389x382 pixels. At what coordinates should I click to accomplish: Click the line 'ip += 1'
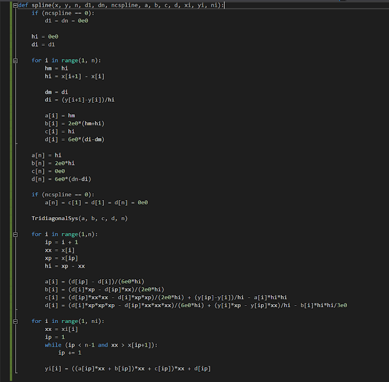(70, 353)
